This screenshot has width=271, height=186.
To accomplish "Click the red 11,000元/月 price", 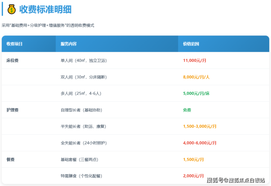I will tap(194, 60).
